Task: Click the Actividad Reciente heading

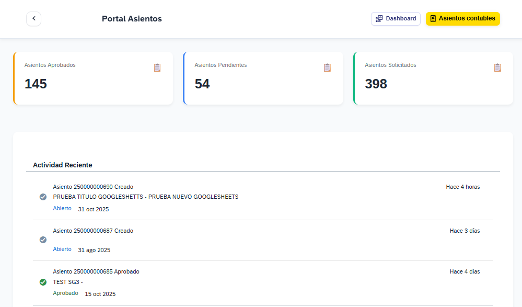Action: pyautogui.click(x=63, y=165)
